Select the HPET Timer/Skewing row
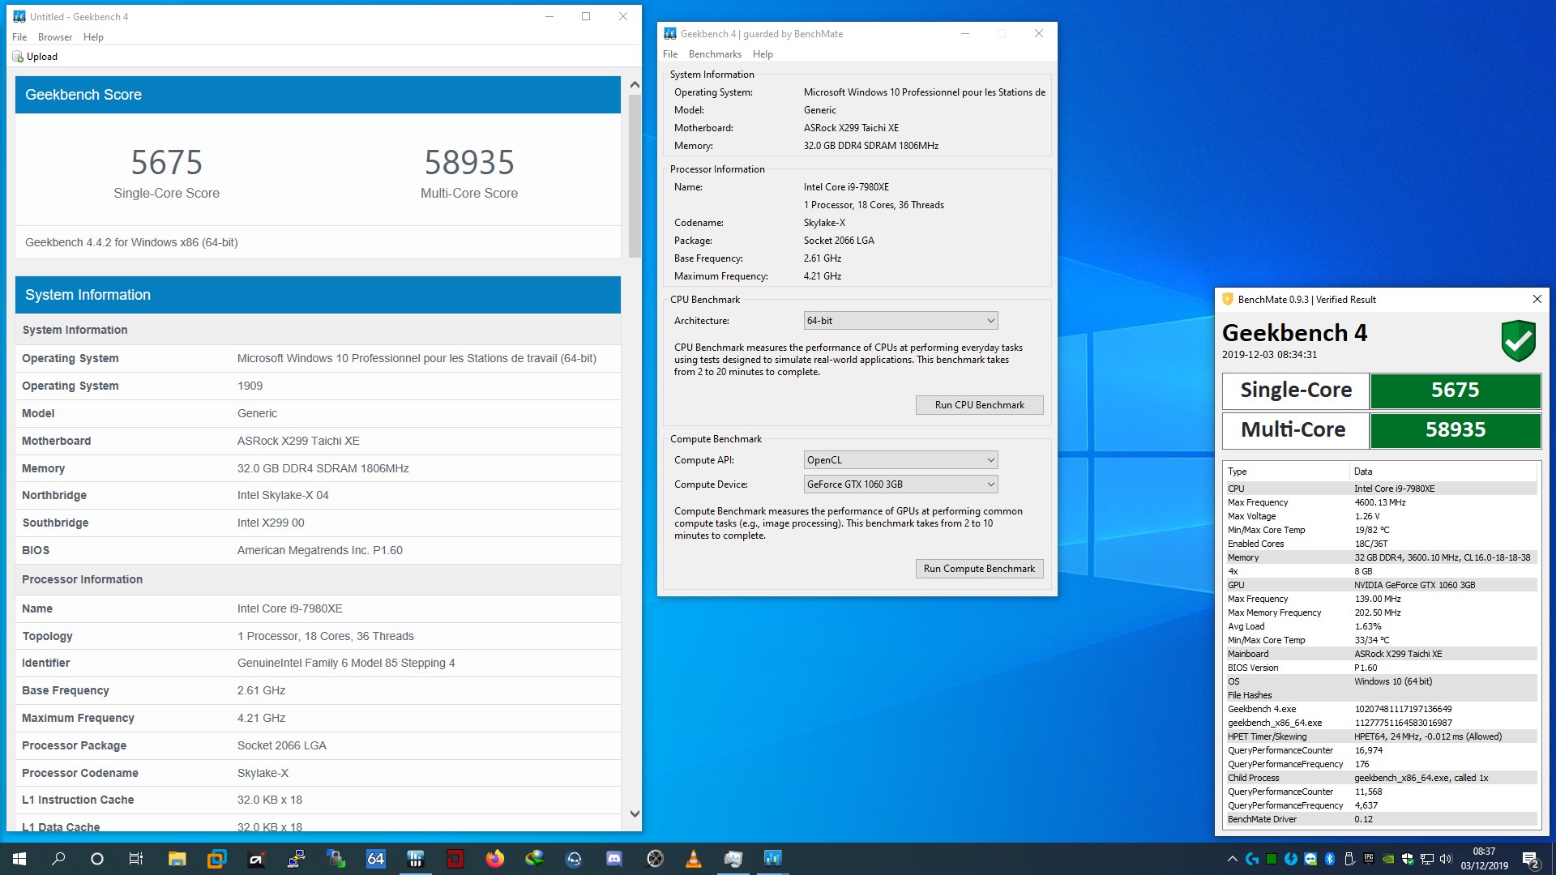The image size is (1556, 875). click(1381, 736)
